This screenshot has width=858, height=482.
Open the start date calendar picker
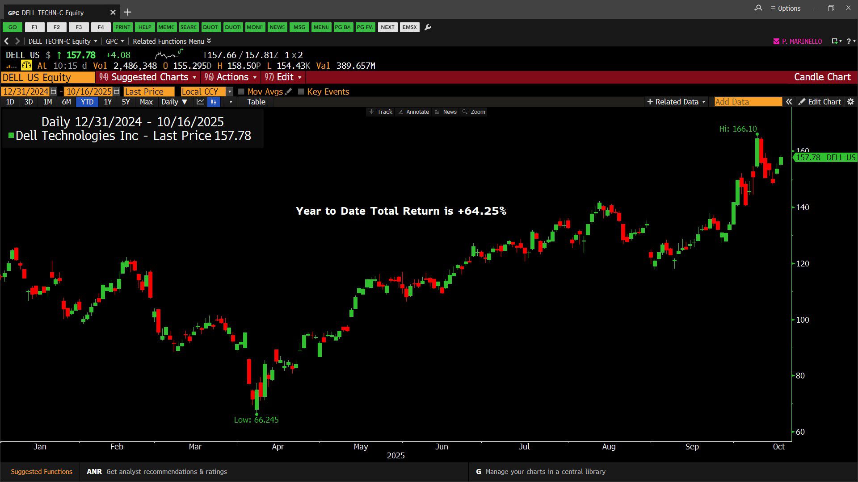coord(54,91)
